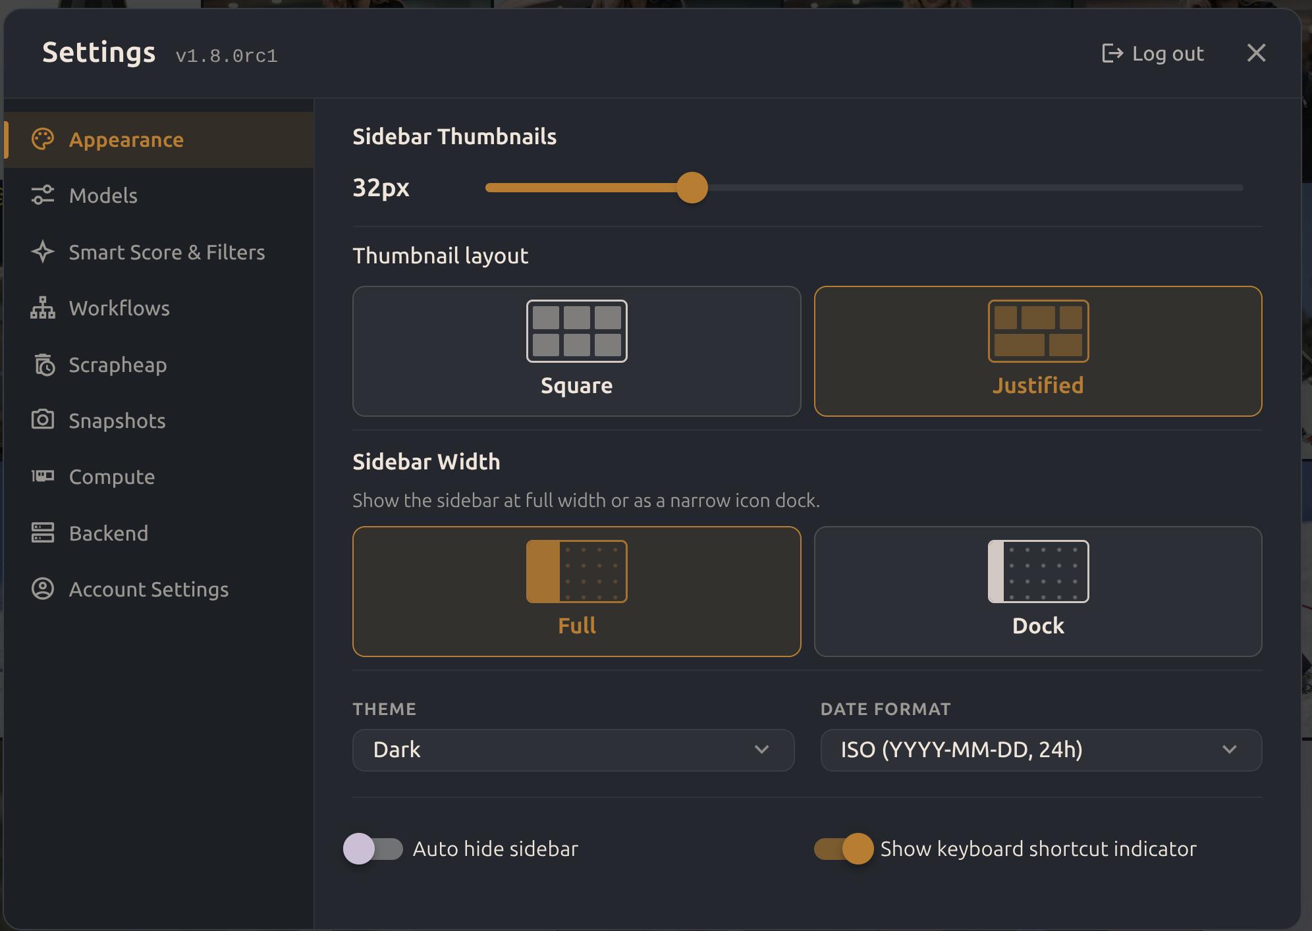
Task: Close the Settings dialog with X
Action: [1257, 53]
